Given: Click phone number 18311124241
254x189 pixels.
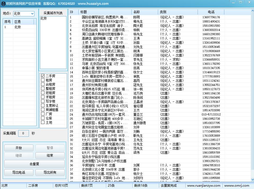Looking at the screenshot, I should pyautogui.click(x=211, y=81).
